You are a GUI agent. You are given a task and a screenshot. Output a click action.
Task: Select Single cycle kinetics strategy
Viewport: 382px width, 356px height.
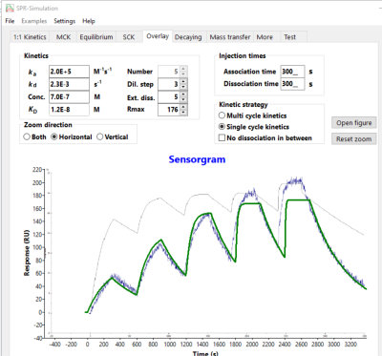(222, 127)
